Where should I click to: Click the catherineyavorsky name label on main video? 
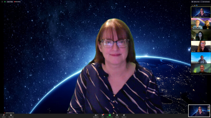point(9,113)
